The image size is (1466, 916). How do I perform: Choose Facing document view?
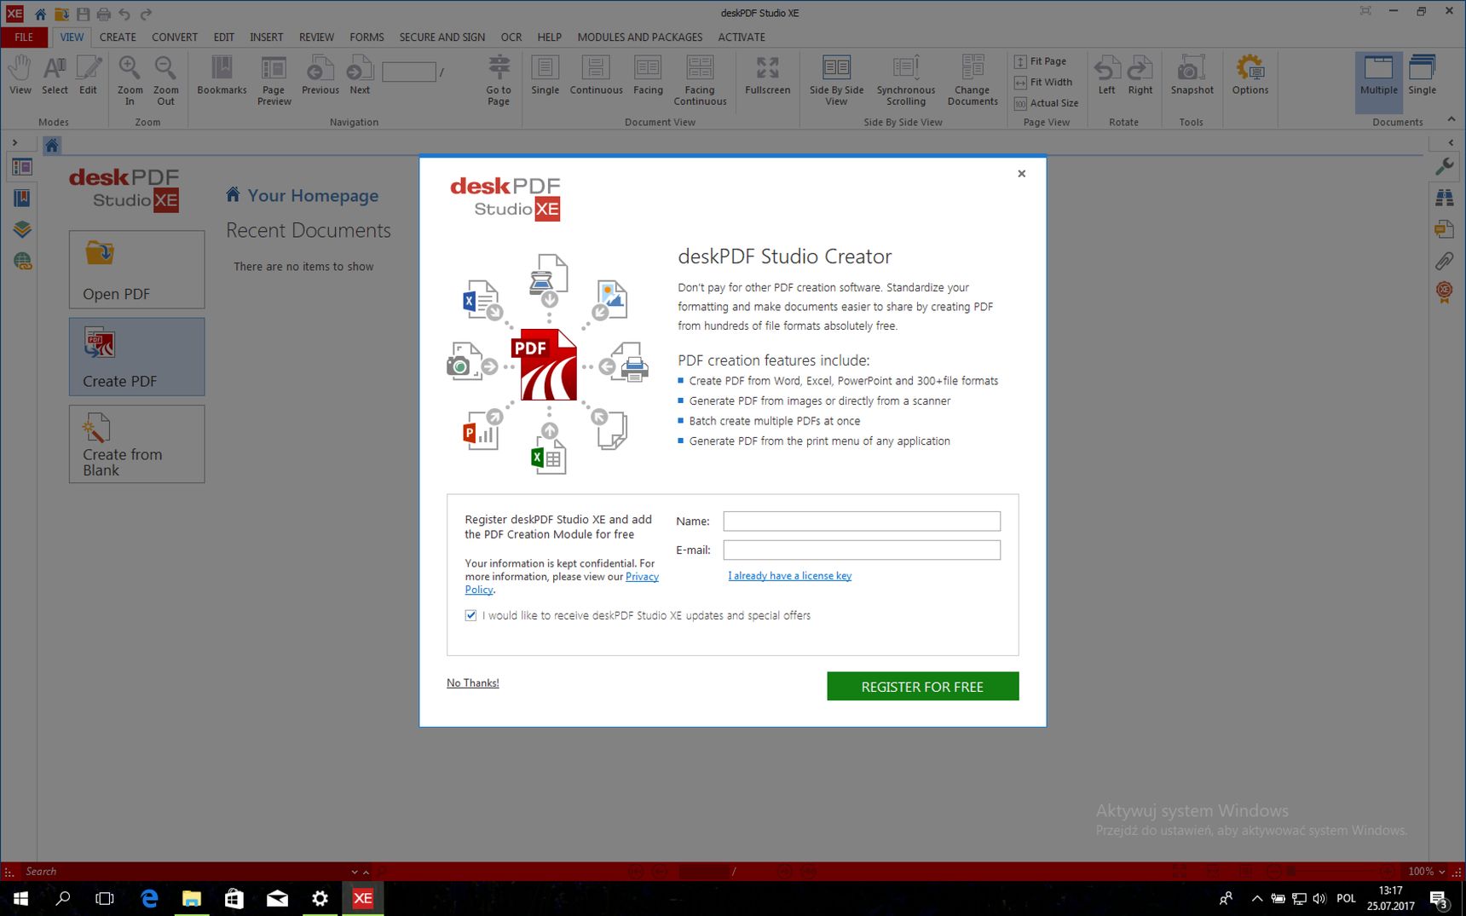tap(648, 75)
